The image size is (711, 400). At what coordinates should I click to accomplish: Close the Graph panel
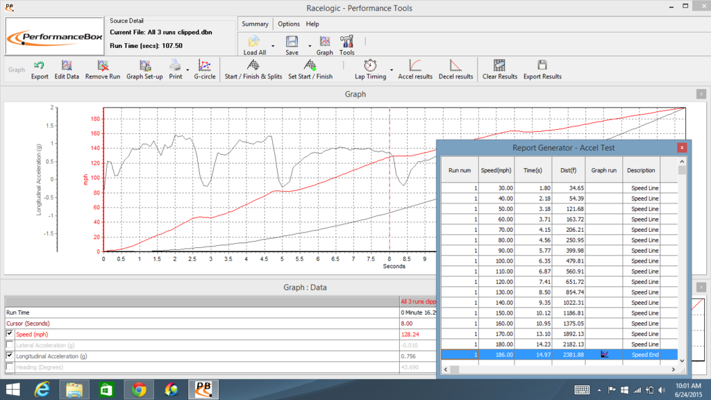tap(701, 94)
